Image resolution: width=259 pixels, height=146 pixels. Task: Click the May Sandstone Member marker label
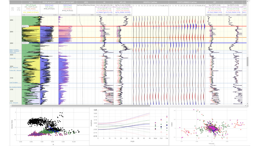tap(16, 87)
